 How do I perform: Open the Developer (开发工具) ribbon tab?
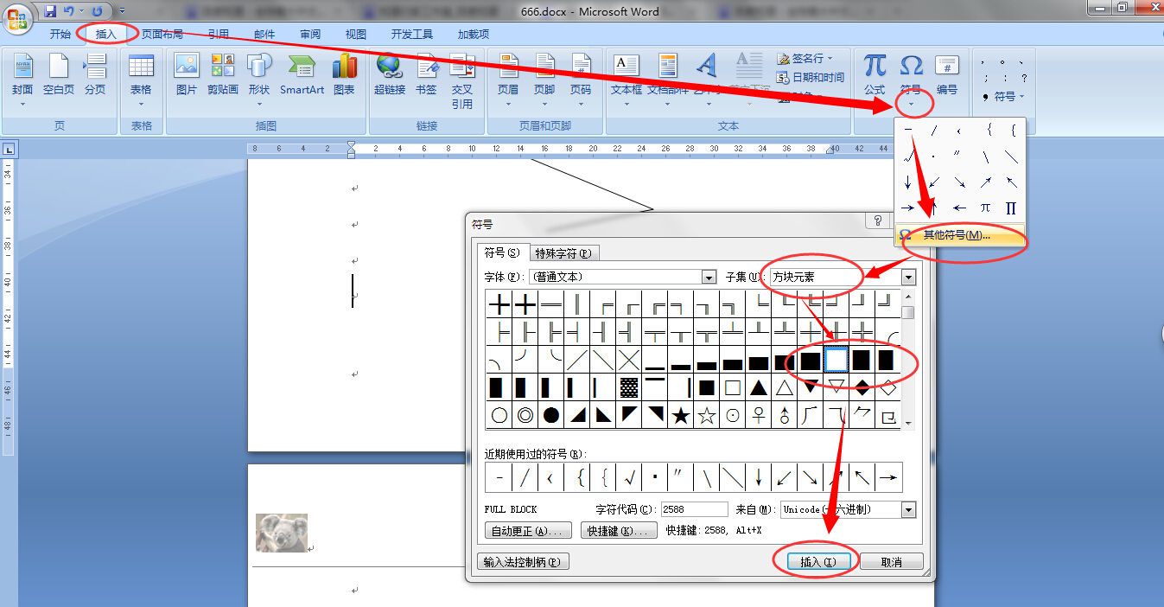(x=412, y=35)
